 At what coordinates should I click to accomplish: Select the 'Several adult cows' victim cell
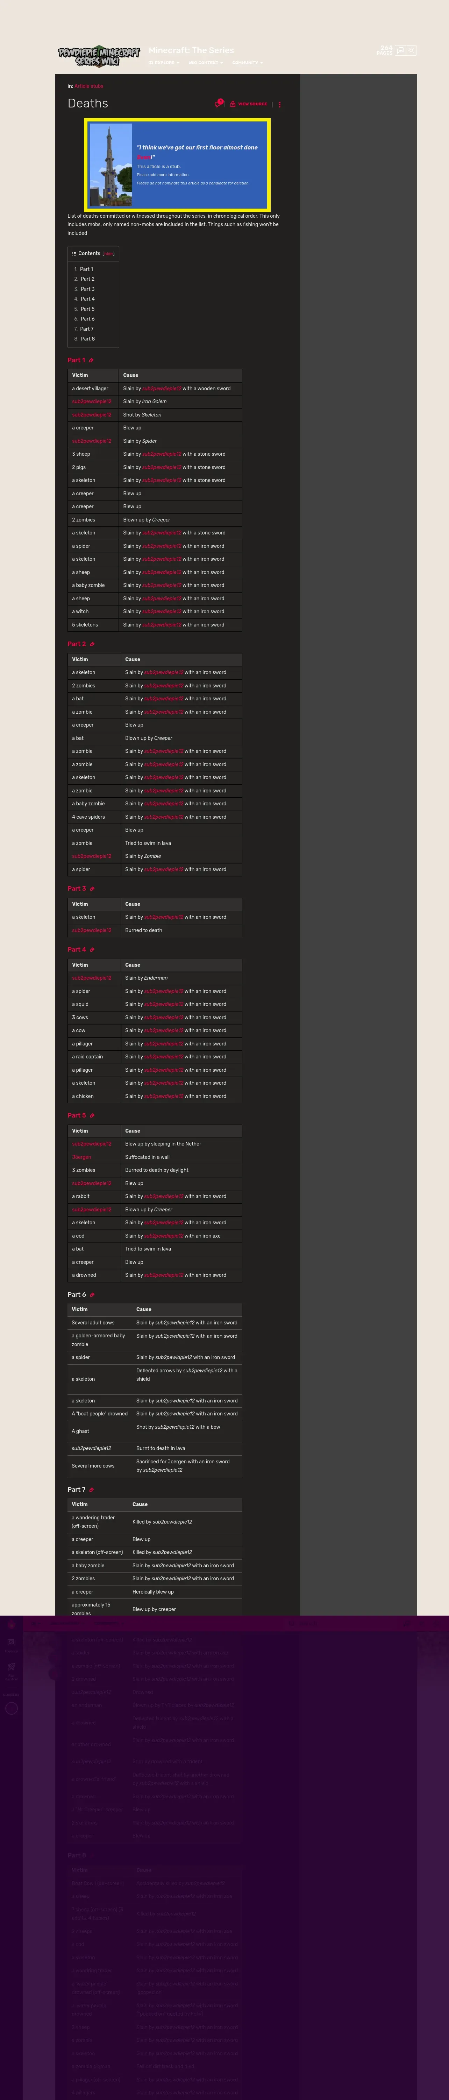pos(99,1322)
